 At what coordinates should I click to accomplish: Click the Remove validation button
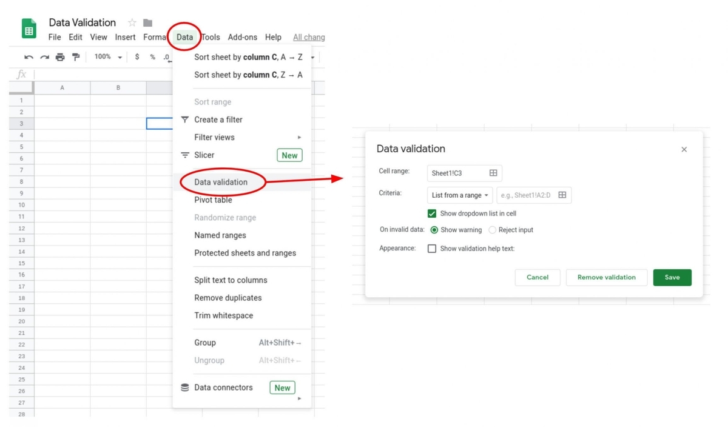(606, 277)
